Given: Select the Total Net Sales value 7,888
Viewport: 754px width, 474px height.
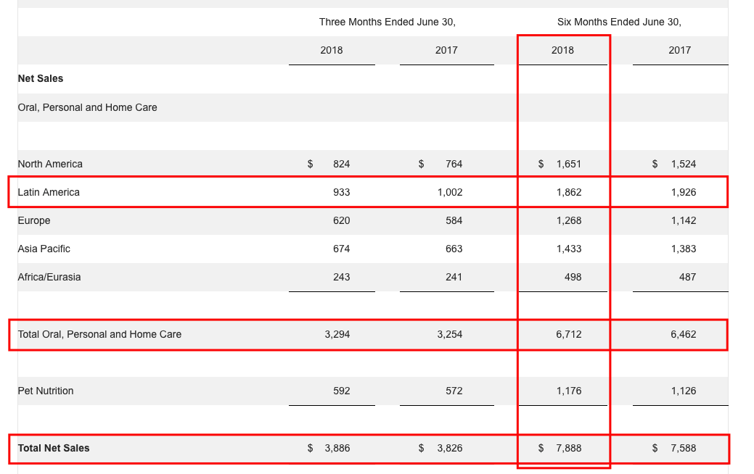Looking at the screenshot, I should 568,448.
